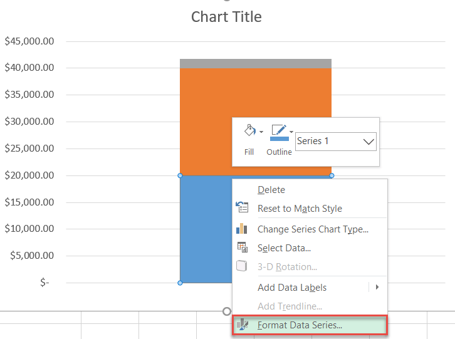The height and width of the screenshot is (339, 455).
Task: Click the Select Data table icon
Action: click(242, 248)
